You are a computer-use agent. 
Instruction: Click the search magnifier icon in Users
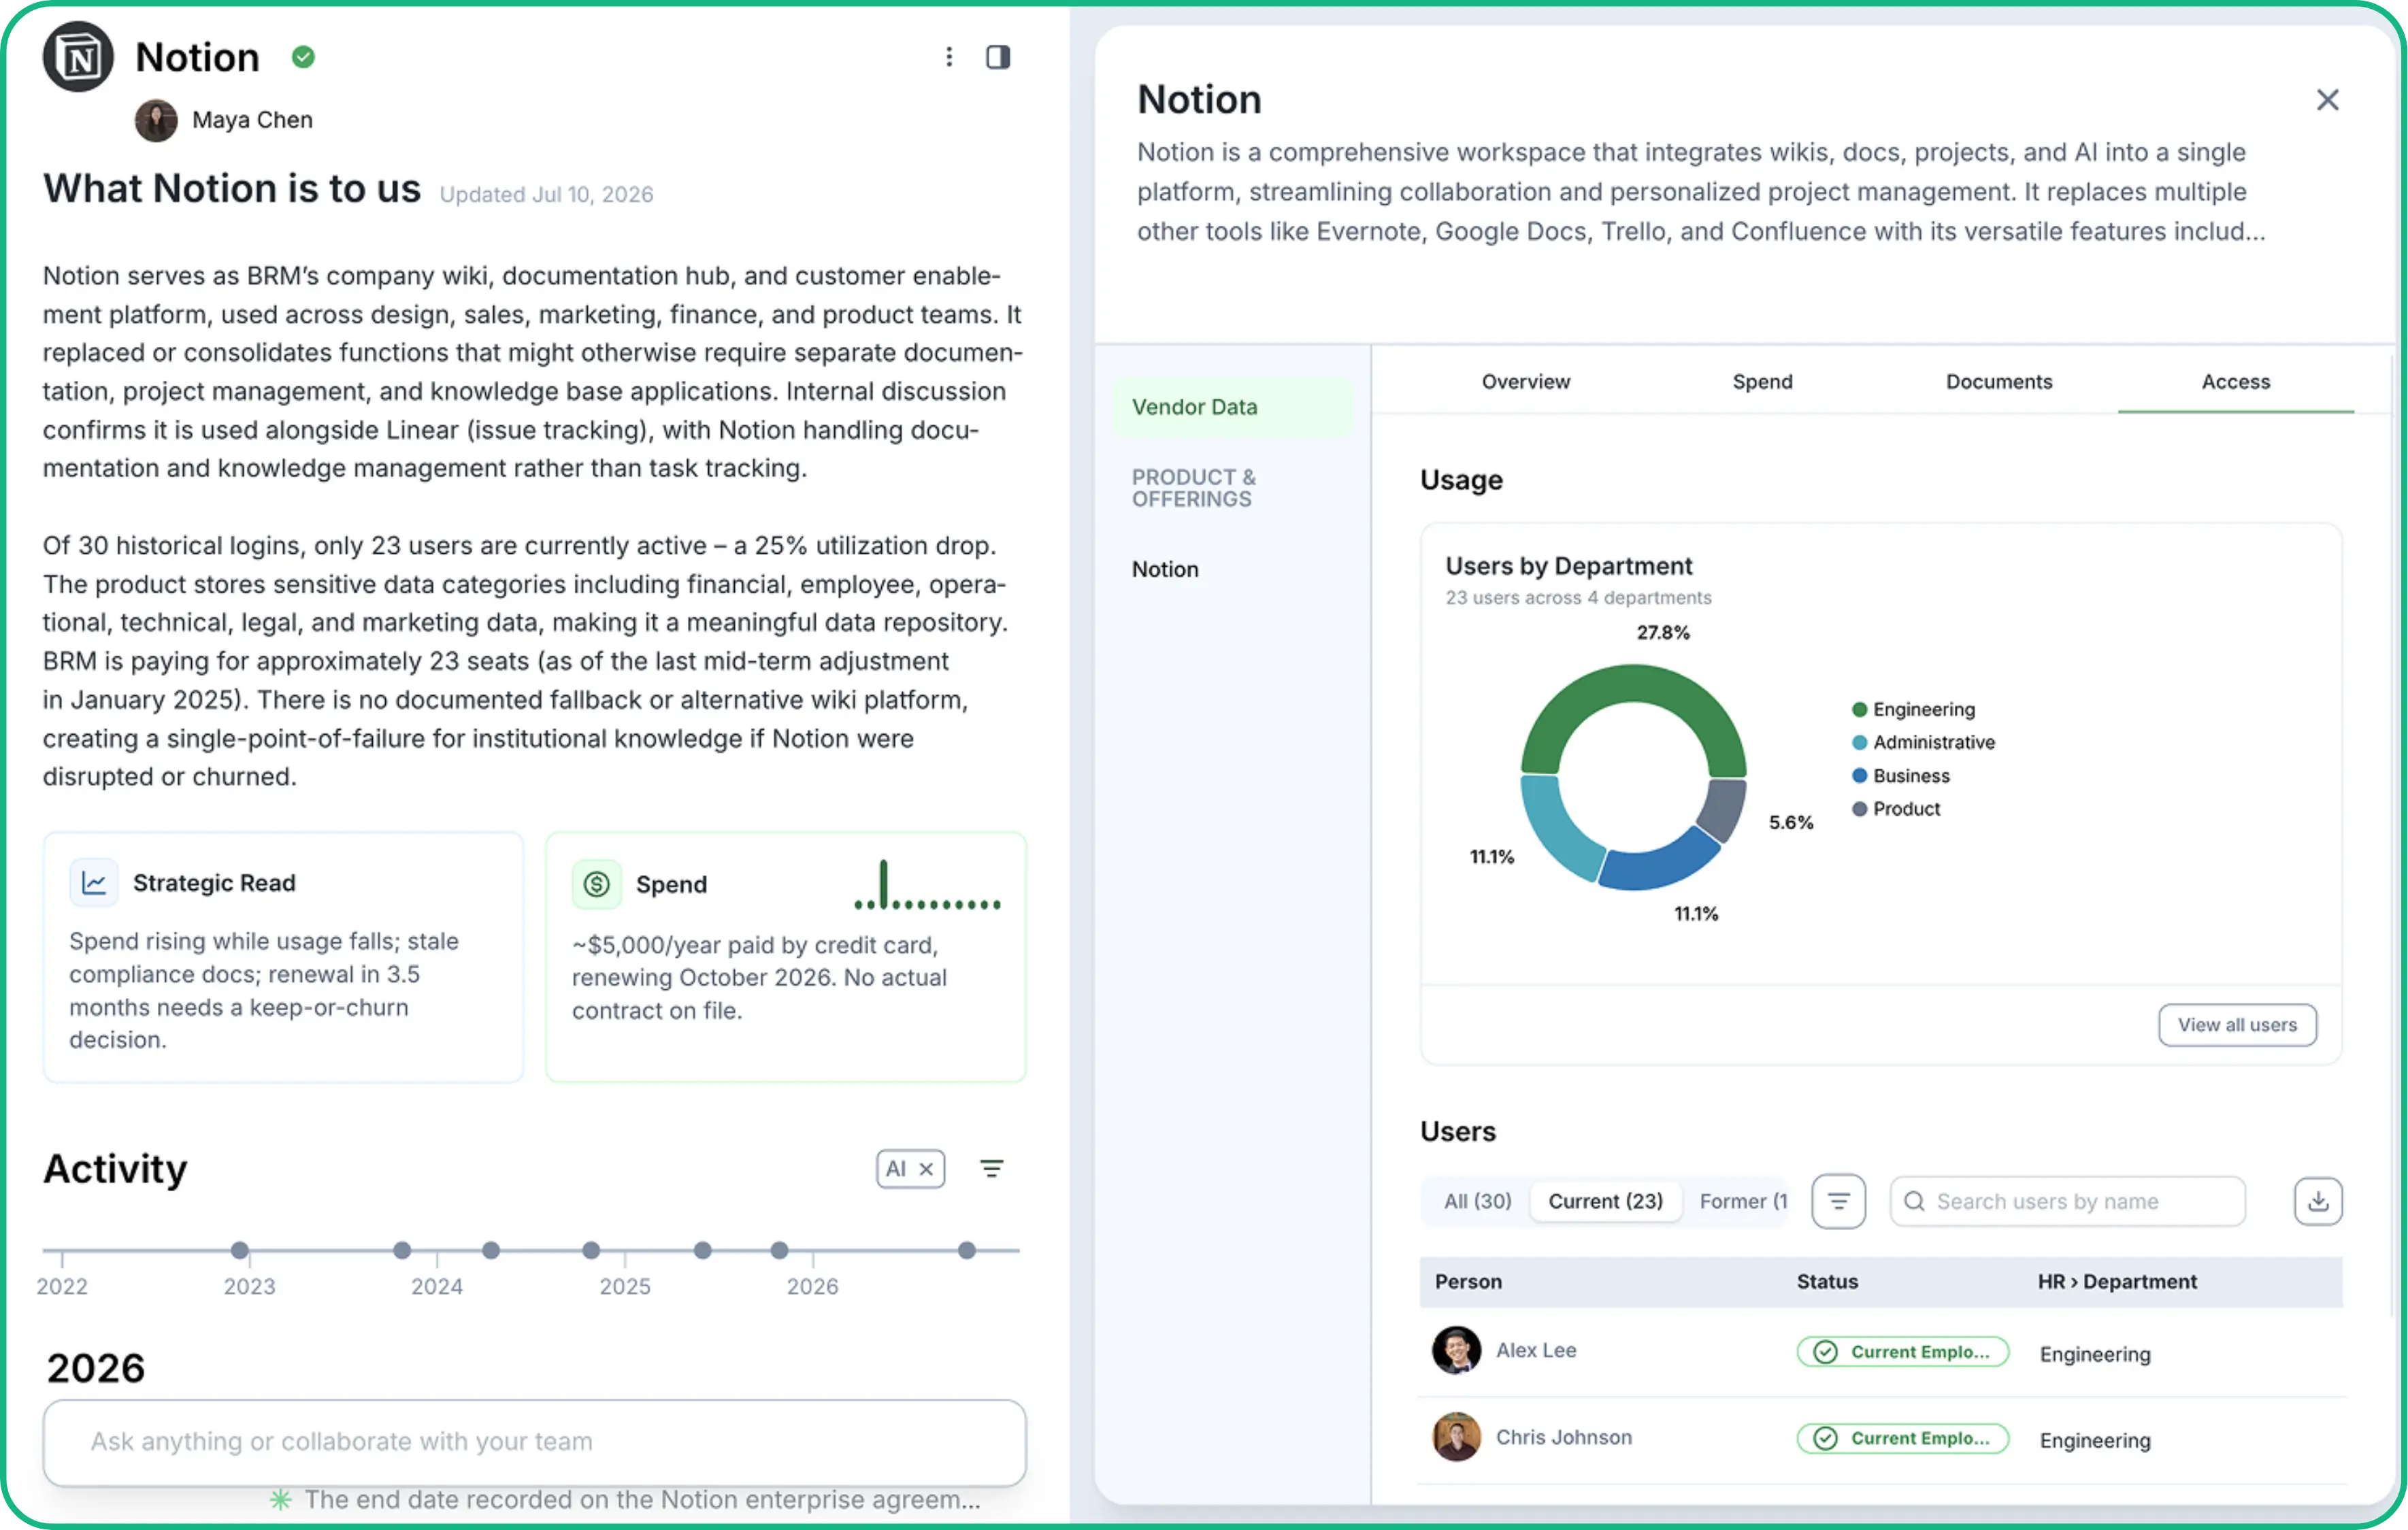(1914, 1201)
